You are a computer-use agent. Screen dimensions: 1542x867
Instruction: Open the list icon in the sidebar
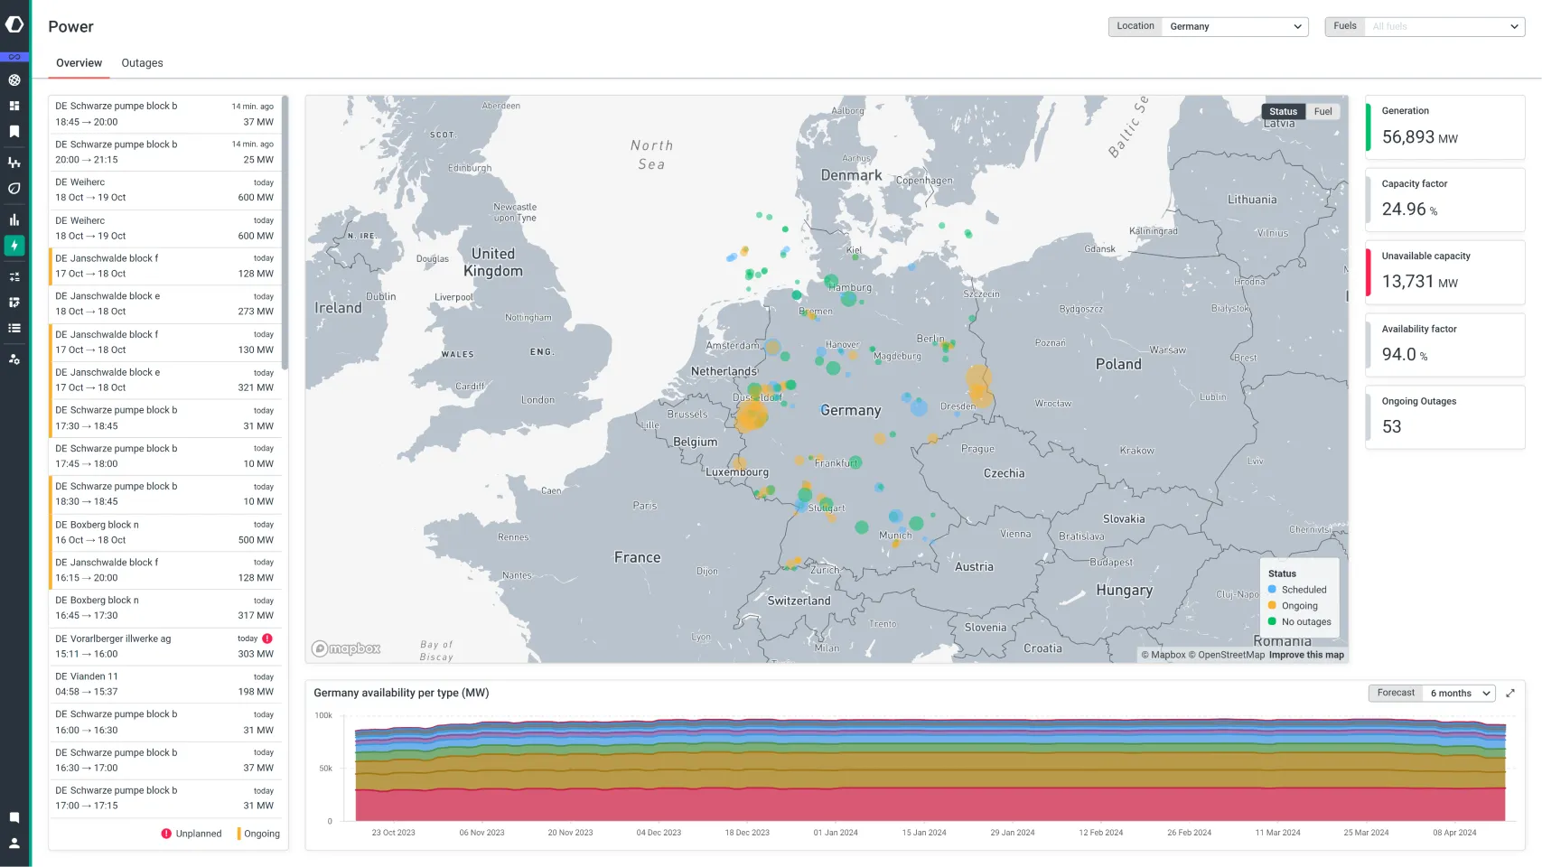pyautogui.click(x=14, y=328)
